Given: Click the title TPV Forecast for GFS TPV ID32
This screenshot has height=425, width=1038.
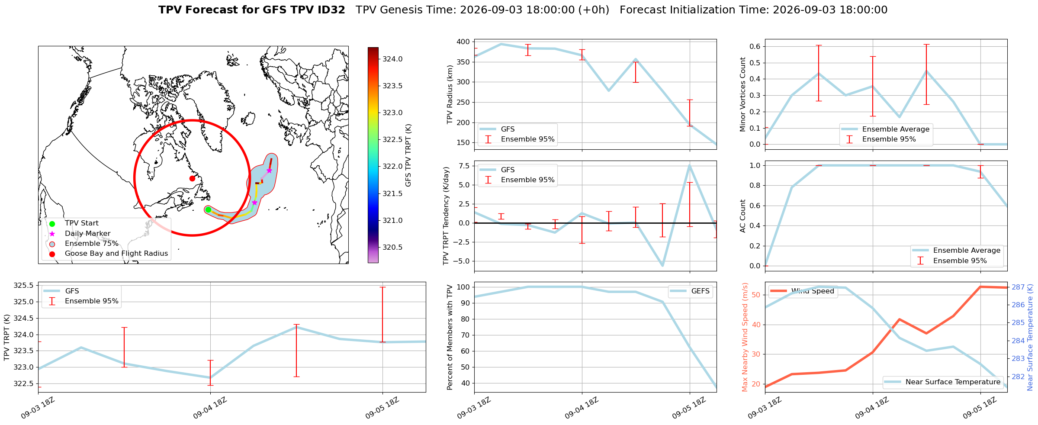Looking at the screenshot, I should [x=252, y=10].
